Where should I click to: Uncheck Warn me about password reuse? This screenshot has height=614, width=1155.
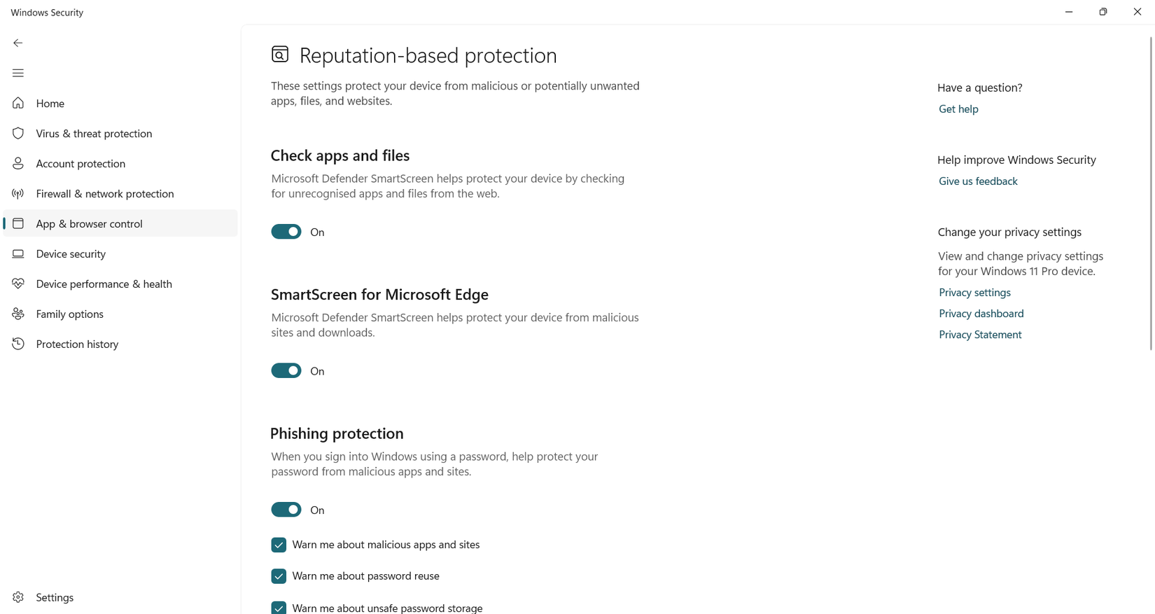point(279,576)
